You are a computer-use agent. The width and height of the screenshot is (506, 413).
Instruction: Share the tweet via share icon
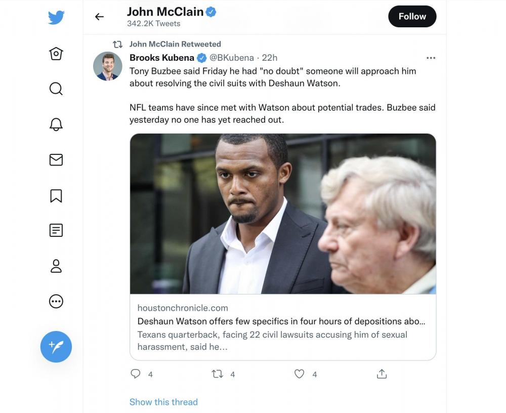pos(382,374)
